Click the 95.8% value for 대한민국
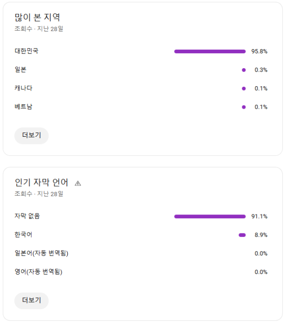The height and width of the screenshot is (325, 286). 259,51
